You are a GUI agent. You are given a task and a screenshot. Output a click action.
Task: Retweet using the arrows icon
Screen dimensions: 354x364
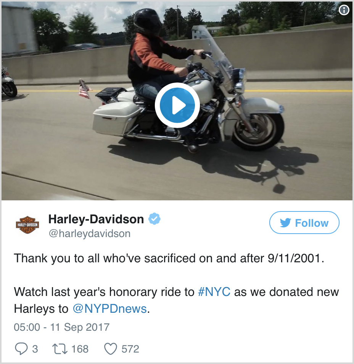pyautogui.click(x=60, y=349)
